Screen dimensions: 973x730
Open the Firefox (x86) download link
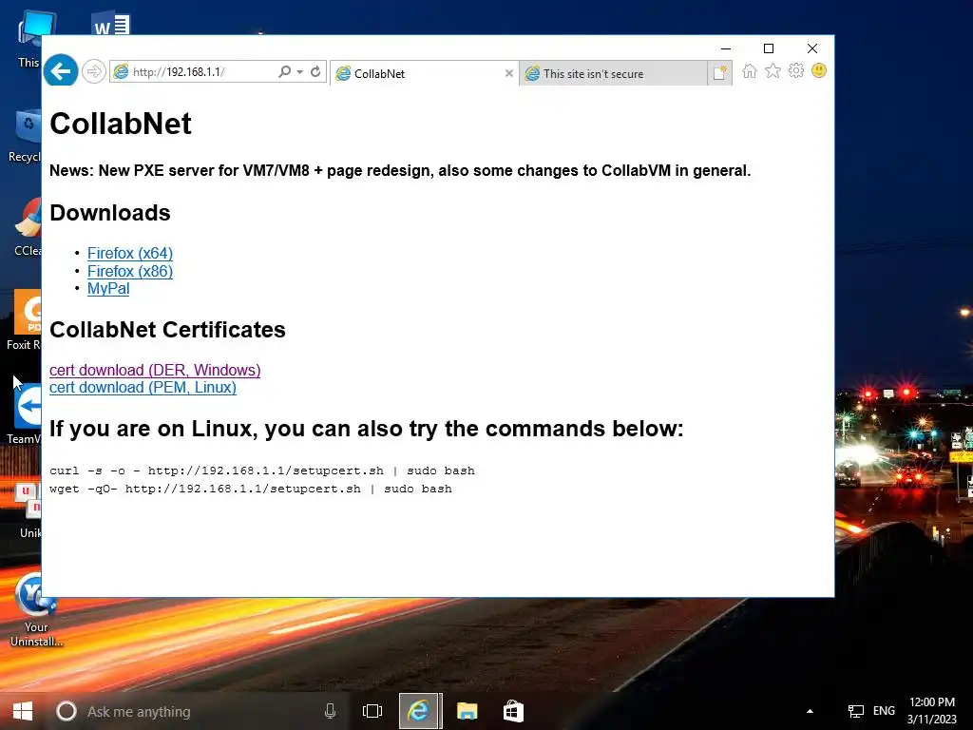pyautogui.click(x=129, y=271)
